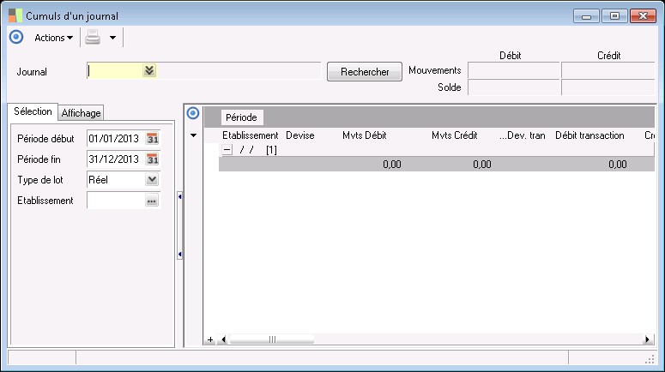
Task: Click the blue circle icon in the top toolbar
Action: pos(16,37)
